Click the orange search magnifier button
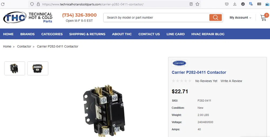Screen dimensions: 270x137 (215, 17)
